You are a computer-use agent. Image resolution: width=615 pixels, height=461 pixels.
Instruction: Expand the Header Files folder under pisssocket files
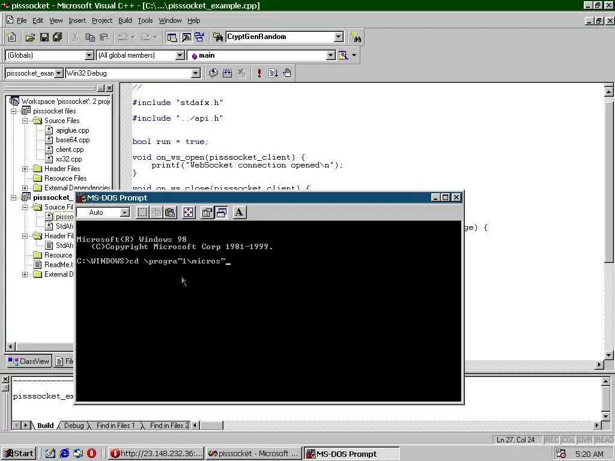click(x=25, y=169)
